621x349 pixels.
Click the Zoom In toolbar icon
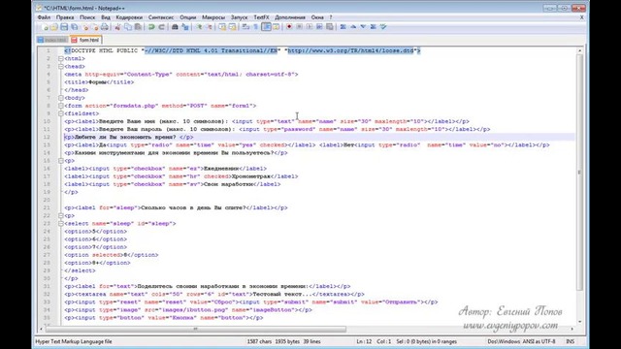click(x=199, y=27)
